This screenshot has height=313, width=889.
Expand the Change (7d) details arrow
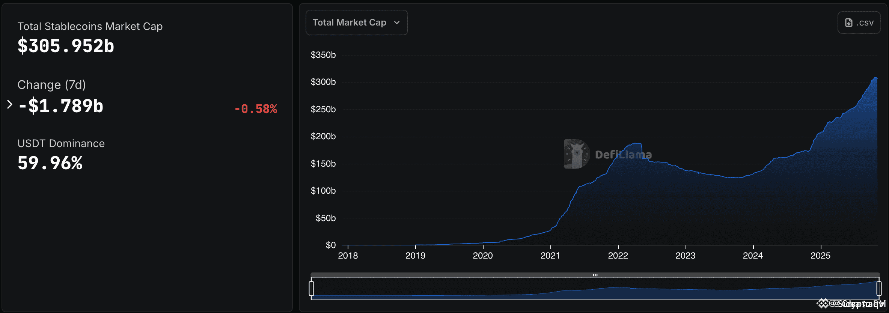[x=10, y=104]
